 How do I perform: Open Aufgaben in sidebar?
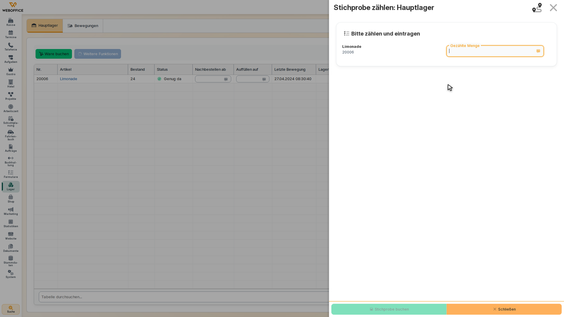(x=11, y=59)
